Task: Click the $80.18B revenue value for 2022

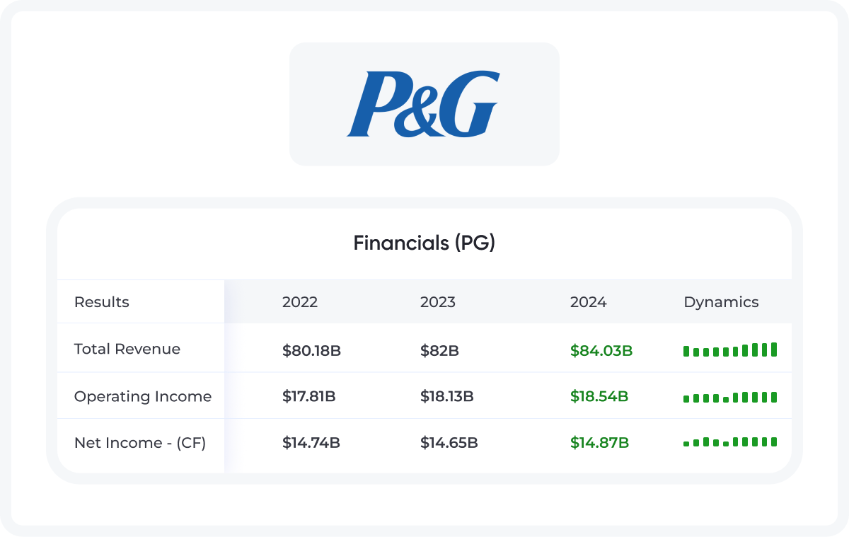Action: pos(312,350)
